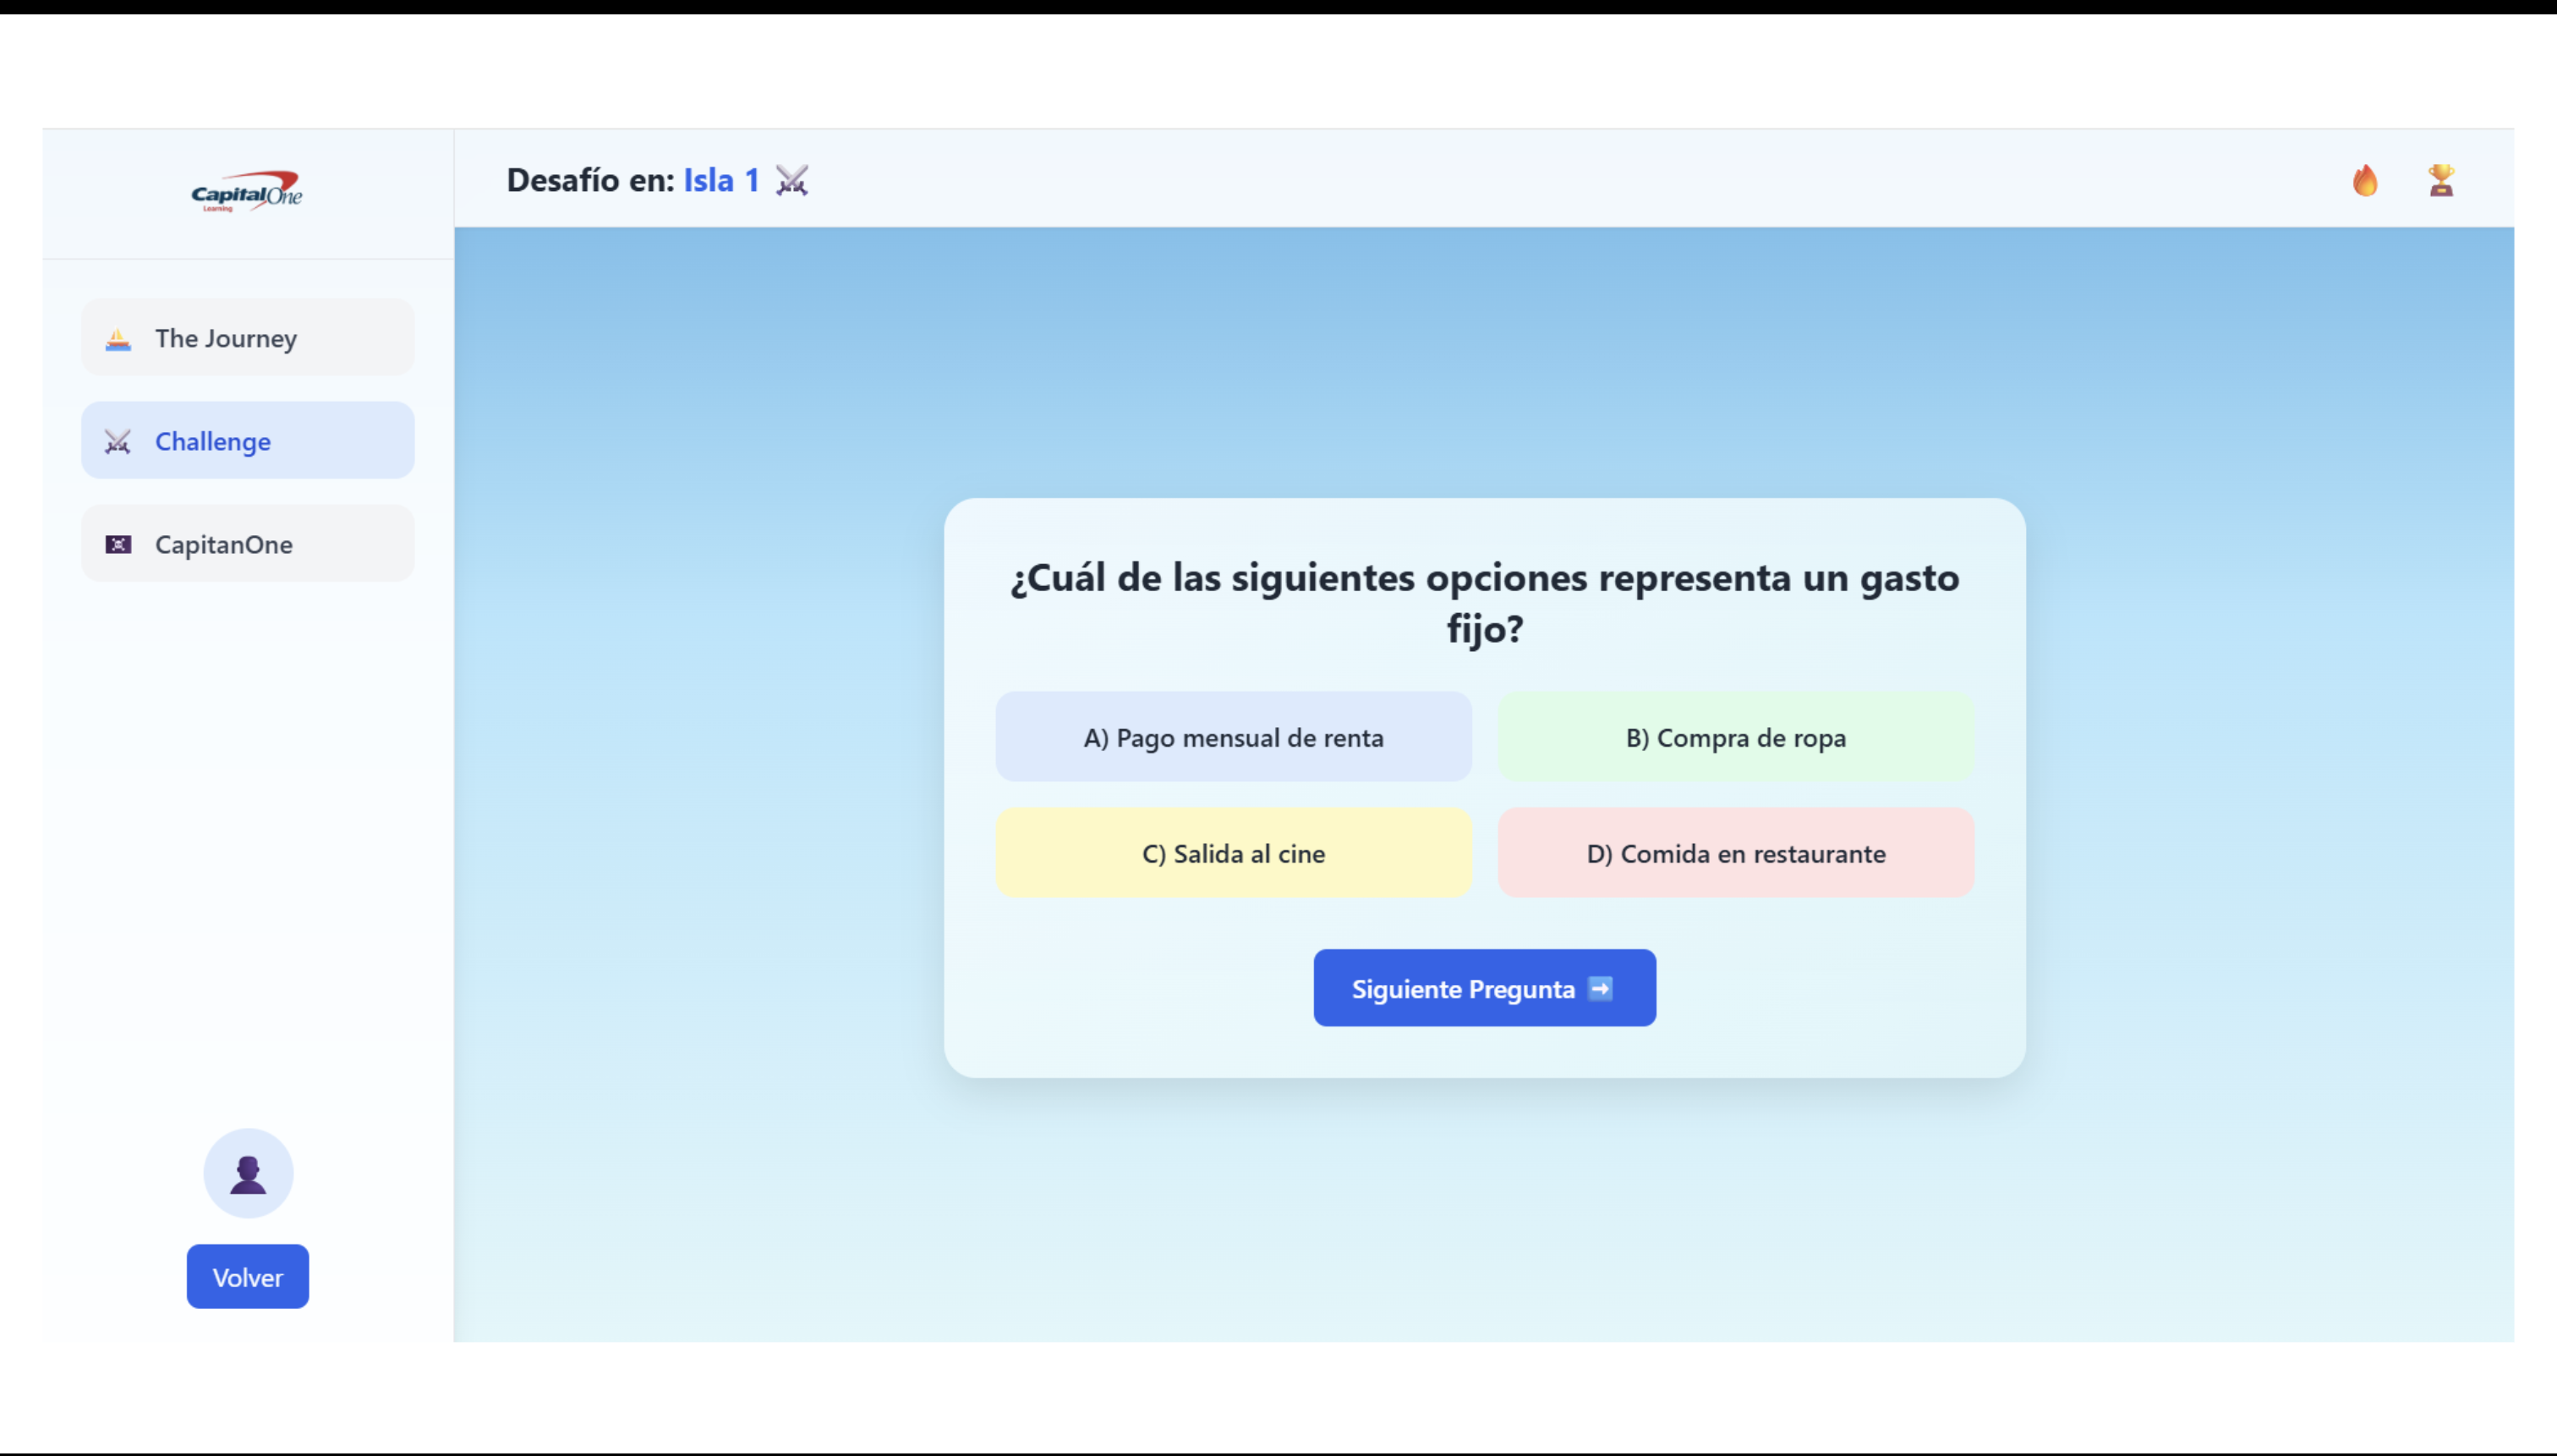Click the flame streak icon

tap(2365, 181)
